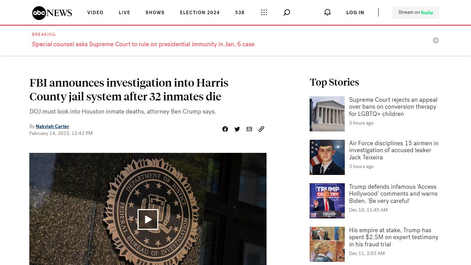The image size is (471, 265).
Task: Share article on Facebook
Action: click(x=225, y=129)
